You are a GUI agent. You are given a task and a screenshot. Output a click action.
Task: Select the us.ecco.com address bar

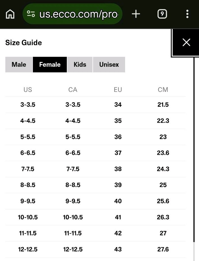click(73, 14)
